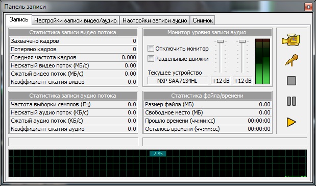Click the left audio level slider handle
The width and height of the screenshot is (316, 186).
220,41
